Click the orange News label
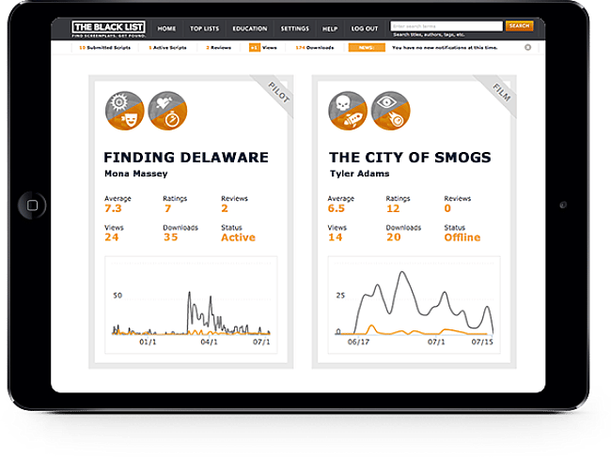The height and width of the screenshot is (457, 611). 367,48
